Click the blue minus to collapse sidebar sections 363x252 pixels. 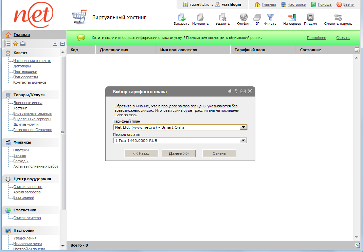pos(62,43)
